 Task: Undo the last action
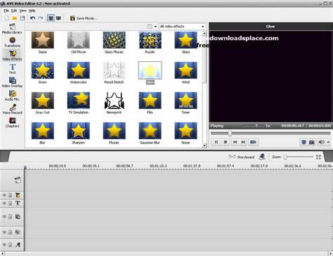[x=33, y=18]
